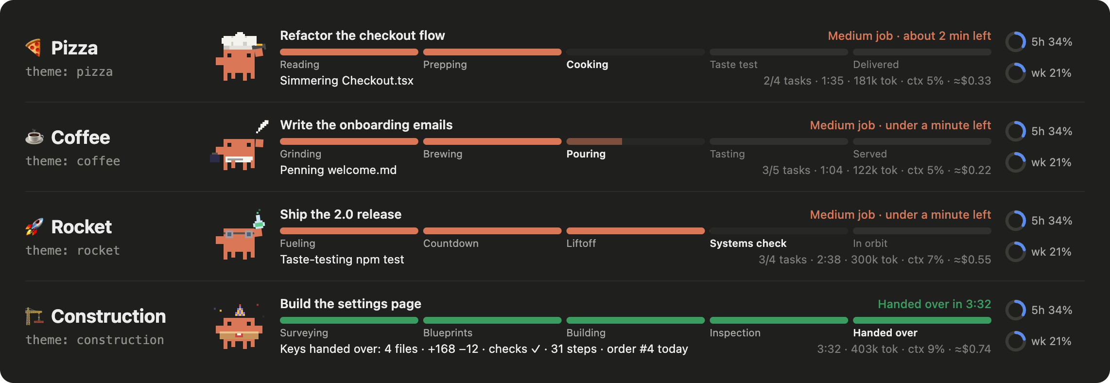
Task: Click the 5h usage ring in Construction row
Action: [x=1016, y=310]
